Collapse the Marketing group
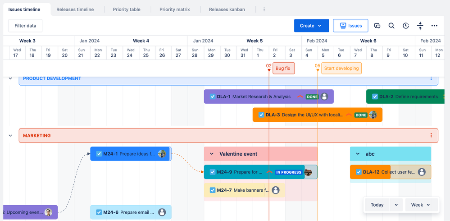Image resolution: width=450 pixels, height=221 pixels. pos(11,135)
